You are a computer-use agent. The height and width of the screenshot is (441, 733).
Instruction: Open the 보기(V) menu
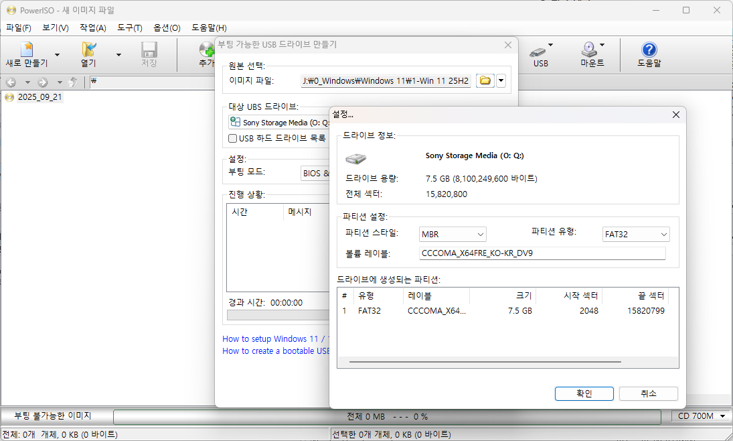pos(55,28)
